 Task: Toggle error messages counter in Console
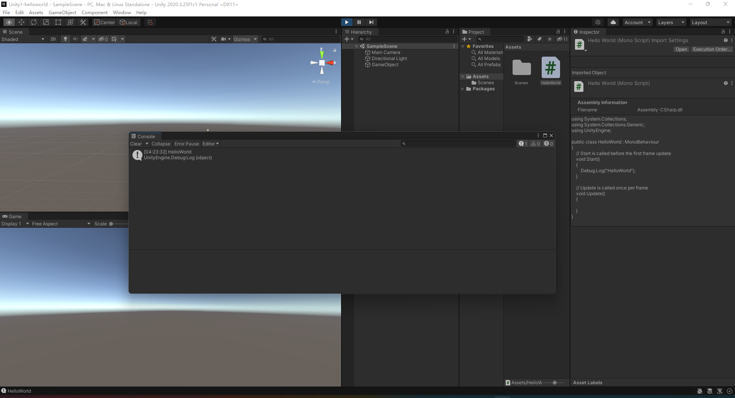coord(549,144)
